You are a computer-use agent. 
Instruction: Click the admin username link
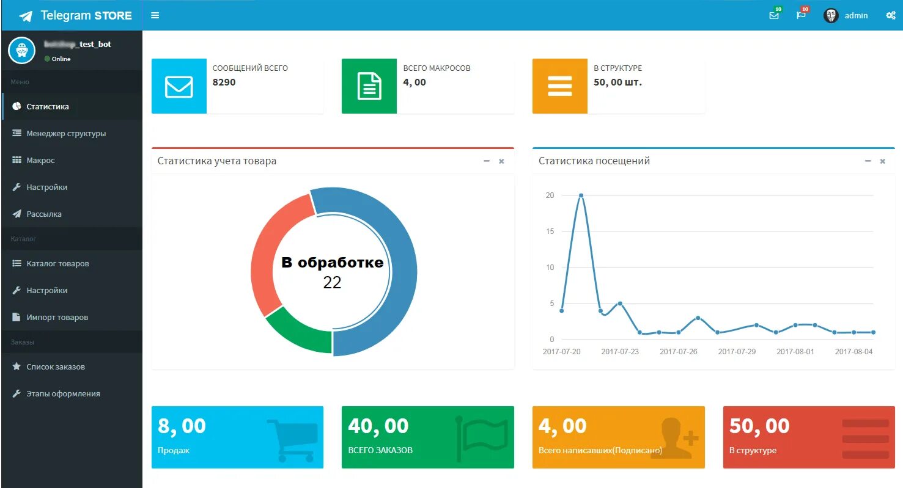pyautogui.click(x=856, y=16)
